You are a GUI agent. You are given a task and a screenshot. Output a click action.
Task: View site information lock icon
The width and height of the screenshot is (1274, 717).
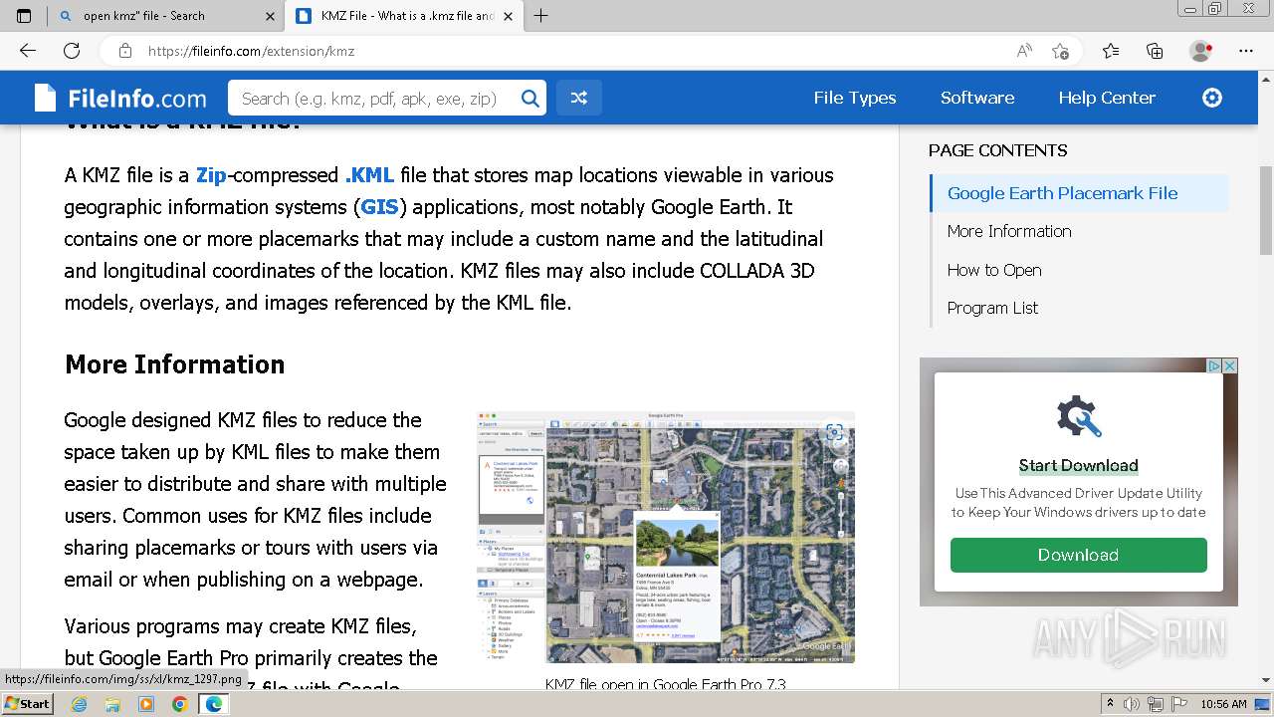coord(124,51)
